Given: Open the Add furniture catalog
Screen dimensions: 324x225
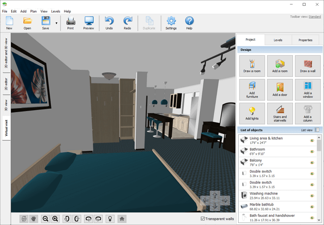Looking at the screenshot, I should click(x=252, y=90).
